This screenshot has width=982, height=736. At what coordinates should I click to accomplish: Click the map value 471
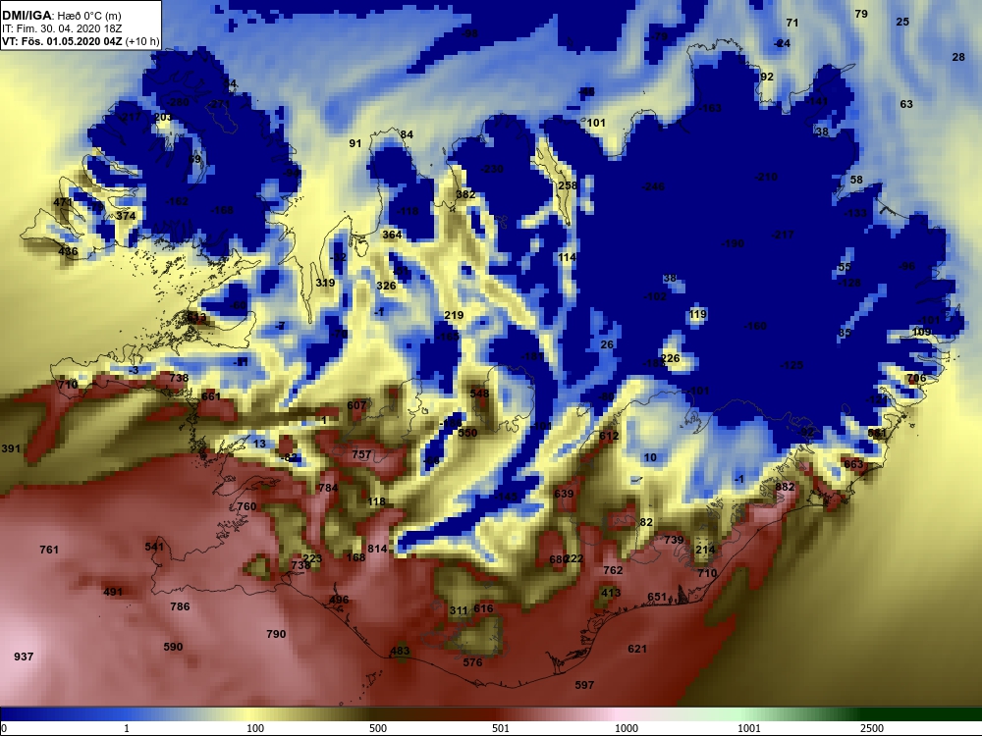[x=63, y=202]
